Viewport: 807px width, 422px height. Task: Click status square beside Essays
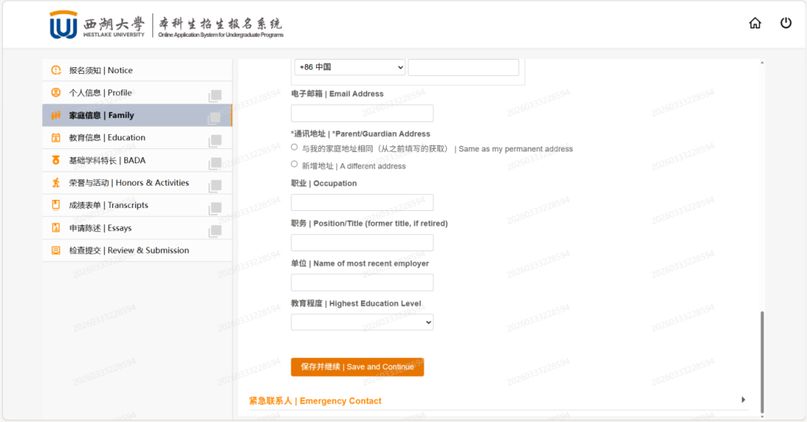coord(215,231)
